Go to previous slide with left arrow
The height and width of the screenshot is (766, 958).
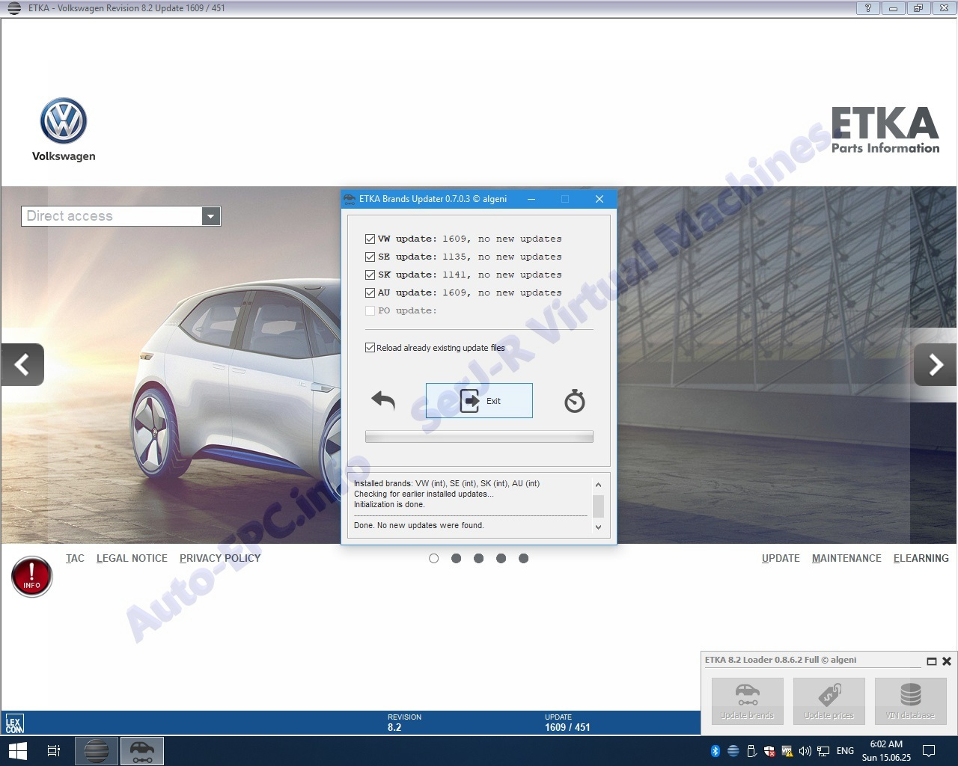22,364
